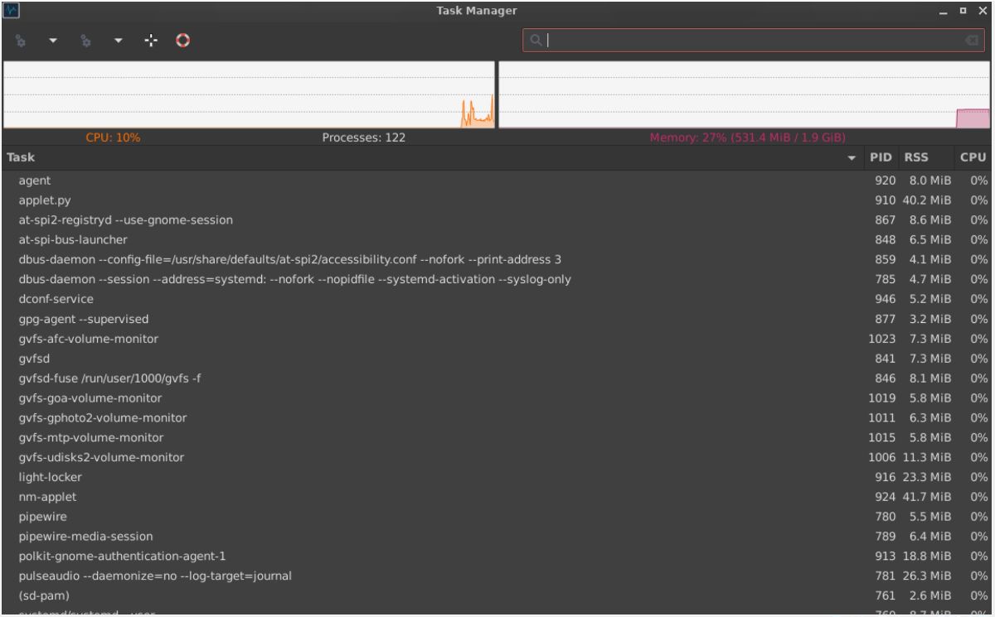Click the search magnifier icon in filter field
The image size is (995, 617).
tap(536, 40)
